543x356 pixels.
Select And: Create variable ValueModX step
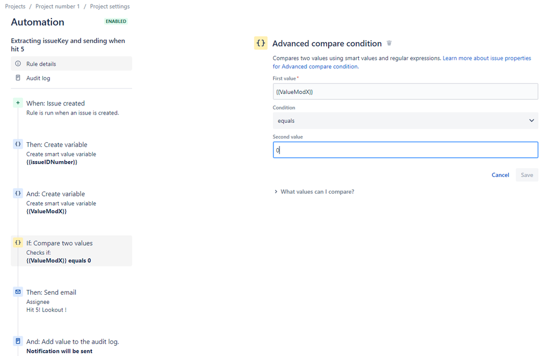tap(71, 202)
